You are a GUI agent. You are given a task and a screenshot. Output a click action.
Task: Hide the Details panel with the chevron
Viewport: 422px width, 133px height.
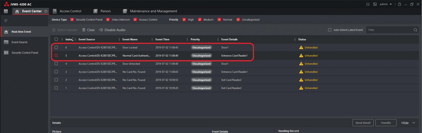coord(414,123)
